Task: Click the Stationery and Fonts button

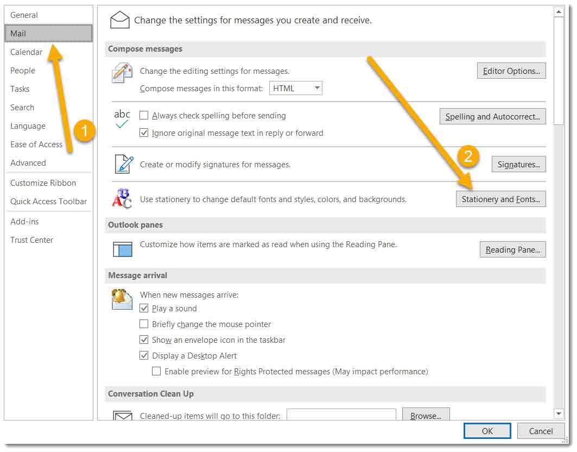Action: click(500, 199)
